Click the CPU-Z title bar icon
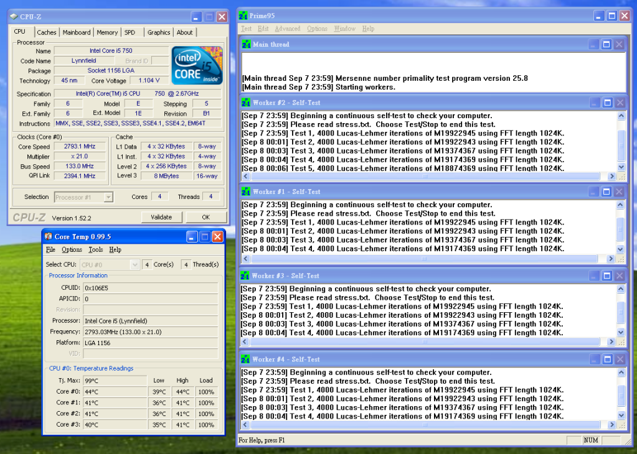The width and height of the screenshot is (637, 454). (x=14, y=17)
